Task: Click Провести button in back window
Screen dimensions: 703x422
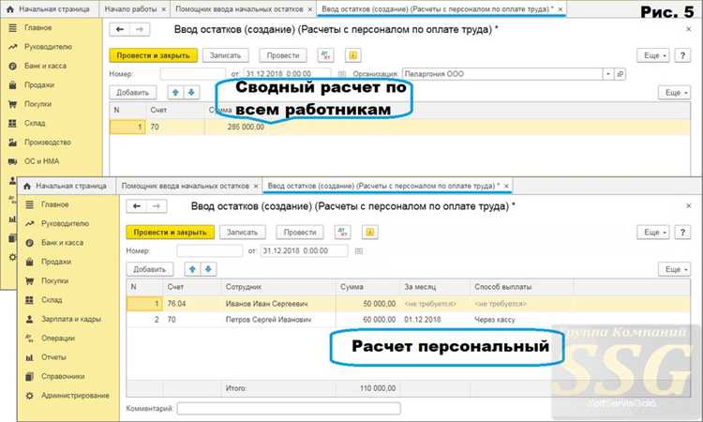Action: (283, 55)
